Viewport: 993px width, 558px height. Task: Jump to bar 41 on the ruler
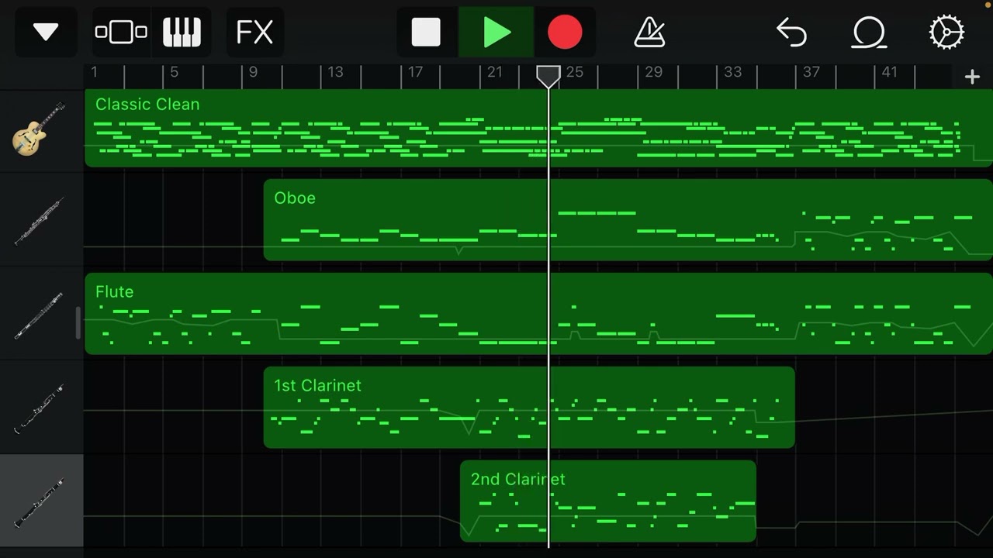click(x=890, y=72)
